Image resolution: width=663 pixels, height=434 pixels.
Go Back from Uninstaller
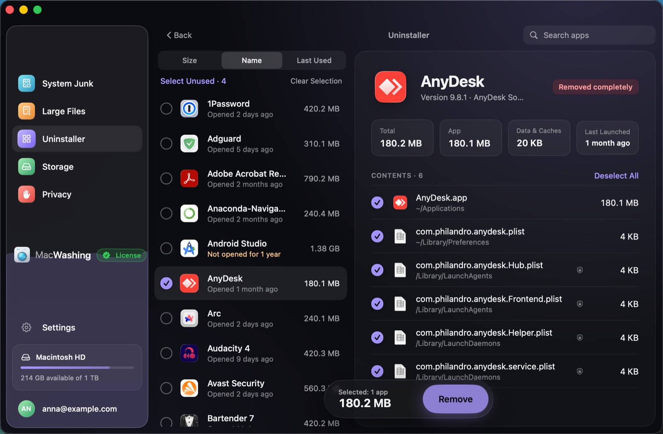(179, 35)
